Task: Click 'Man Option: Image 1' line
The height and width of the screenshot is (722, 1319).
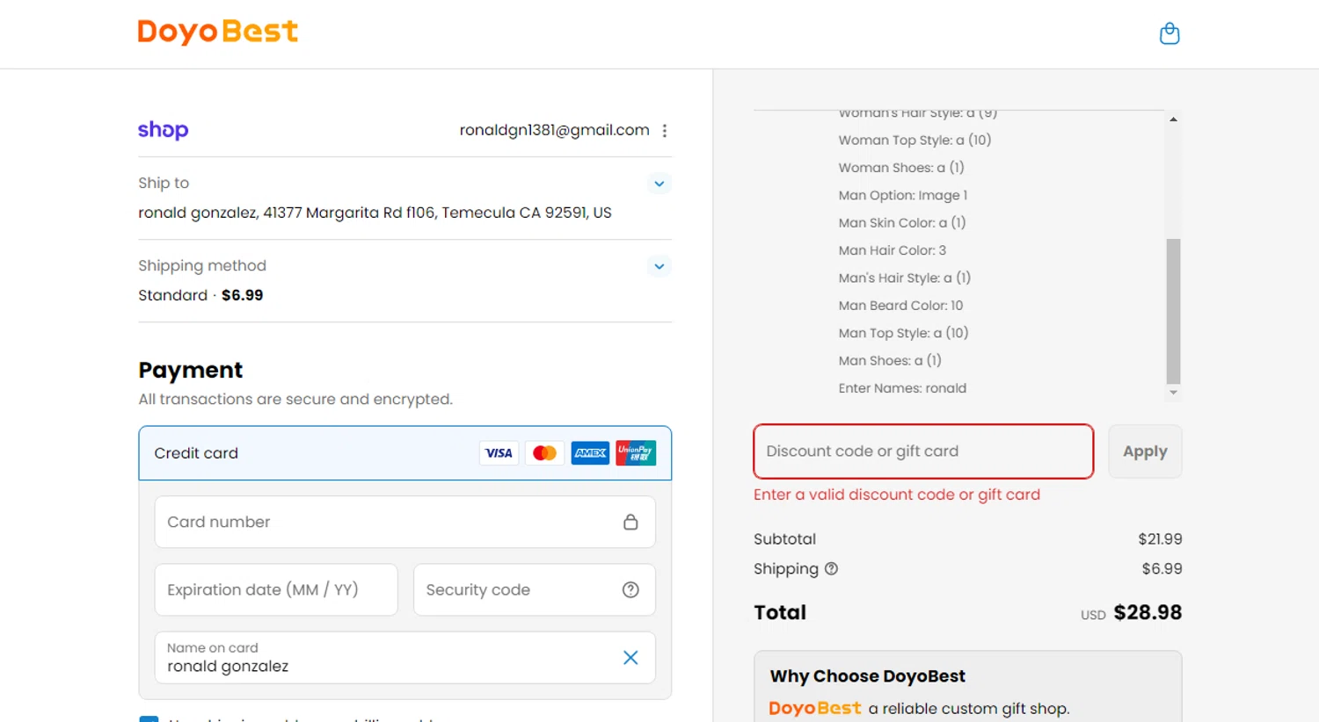Action: [x=903, y=195]
